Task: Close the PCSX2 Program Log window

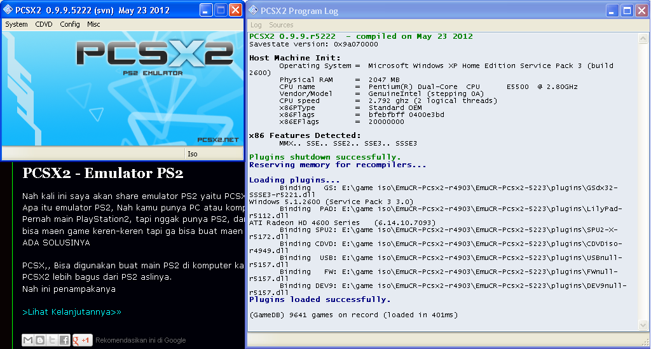Action: [642, 11]
